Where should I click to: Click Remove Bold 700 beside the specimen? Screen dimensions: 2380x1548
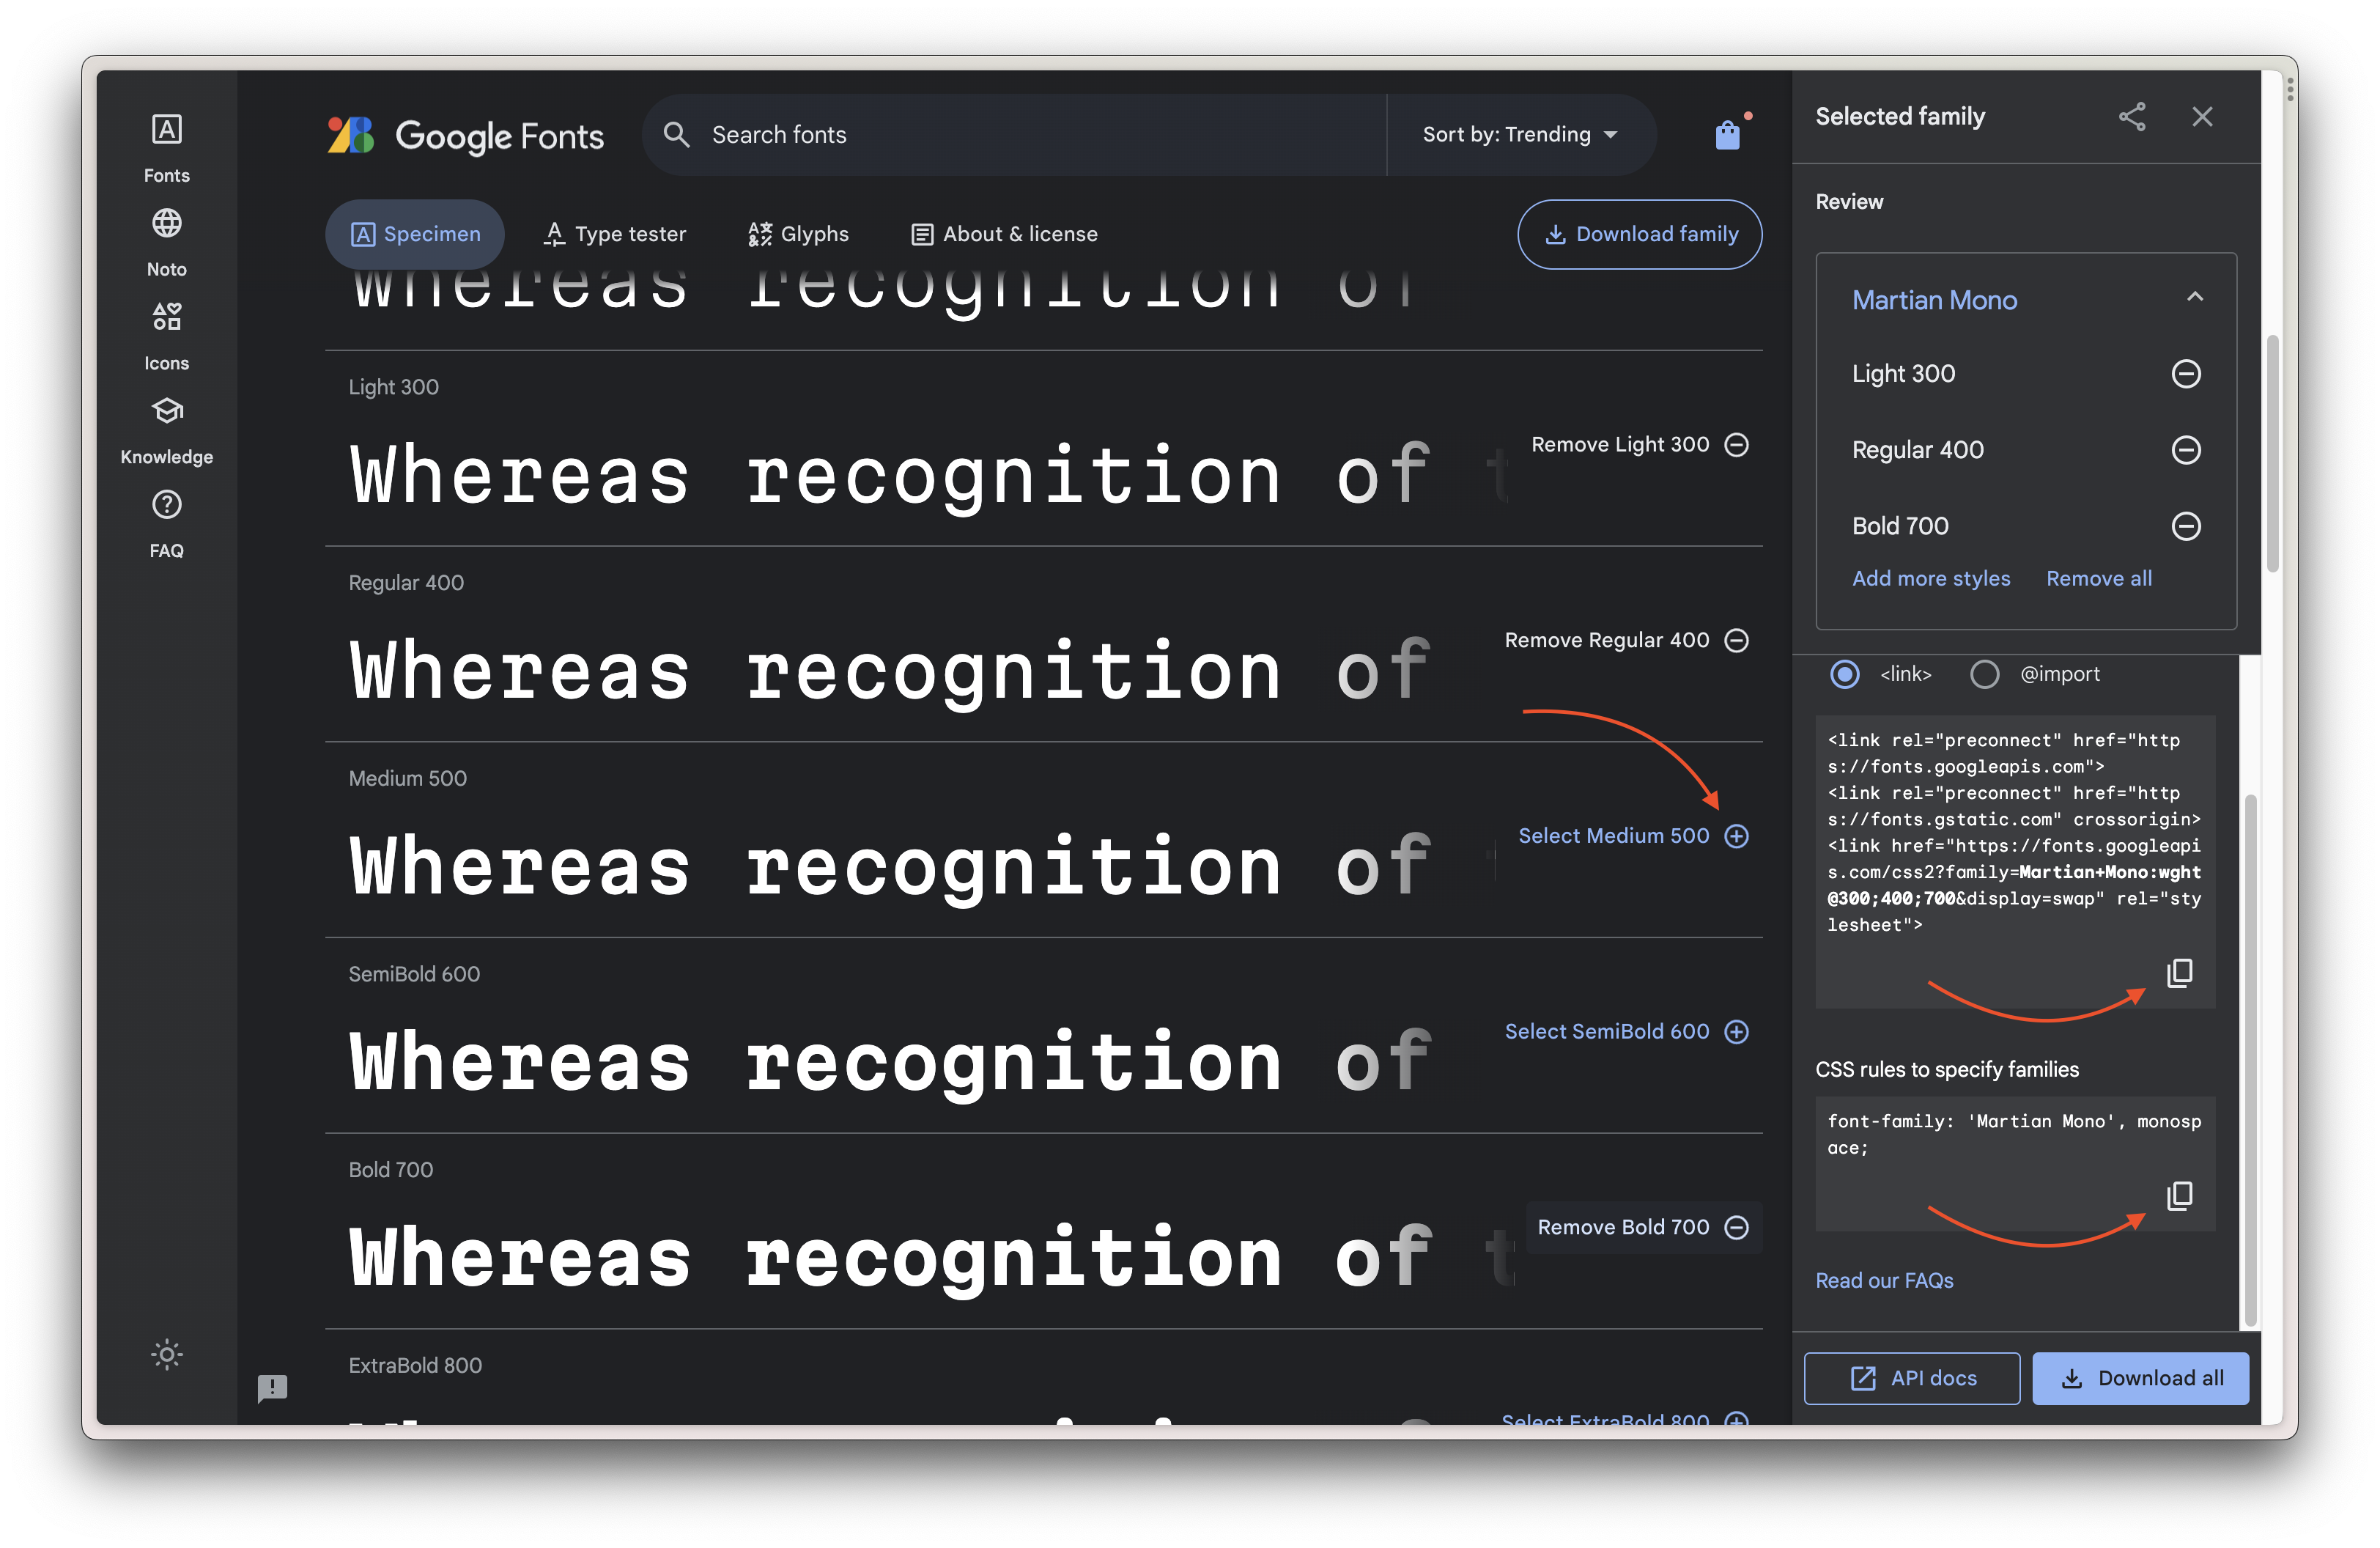coord(1643,1227)
